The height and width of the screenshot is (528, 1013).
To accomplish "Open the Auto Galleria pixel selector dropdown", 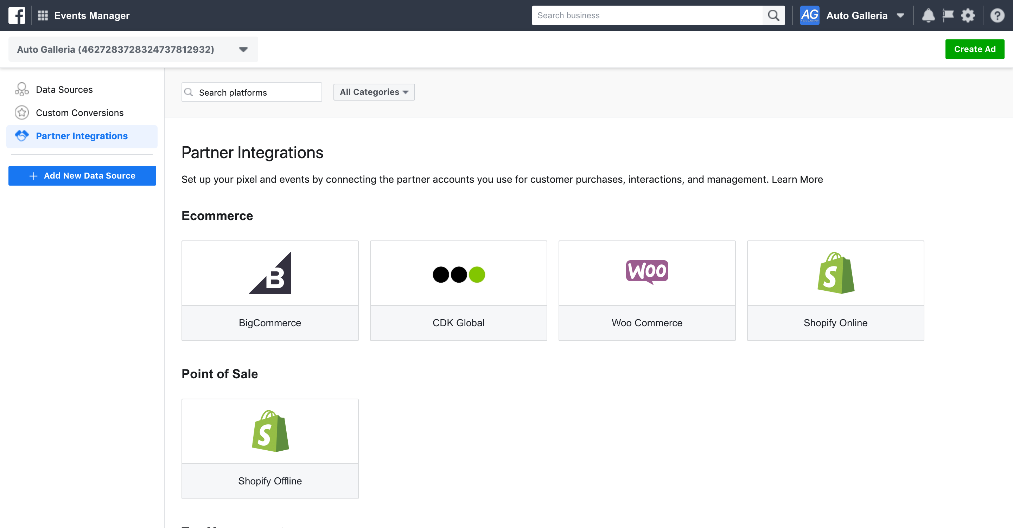I will pyautogui.click(x=133, y=49).
